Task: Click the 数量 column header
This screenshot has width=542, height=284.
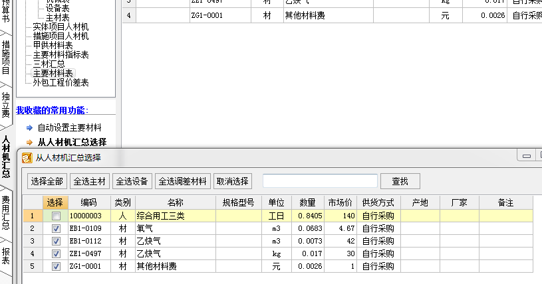Action: [x=307, y=202]
